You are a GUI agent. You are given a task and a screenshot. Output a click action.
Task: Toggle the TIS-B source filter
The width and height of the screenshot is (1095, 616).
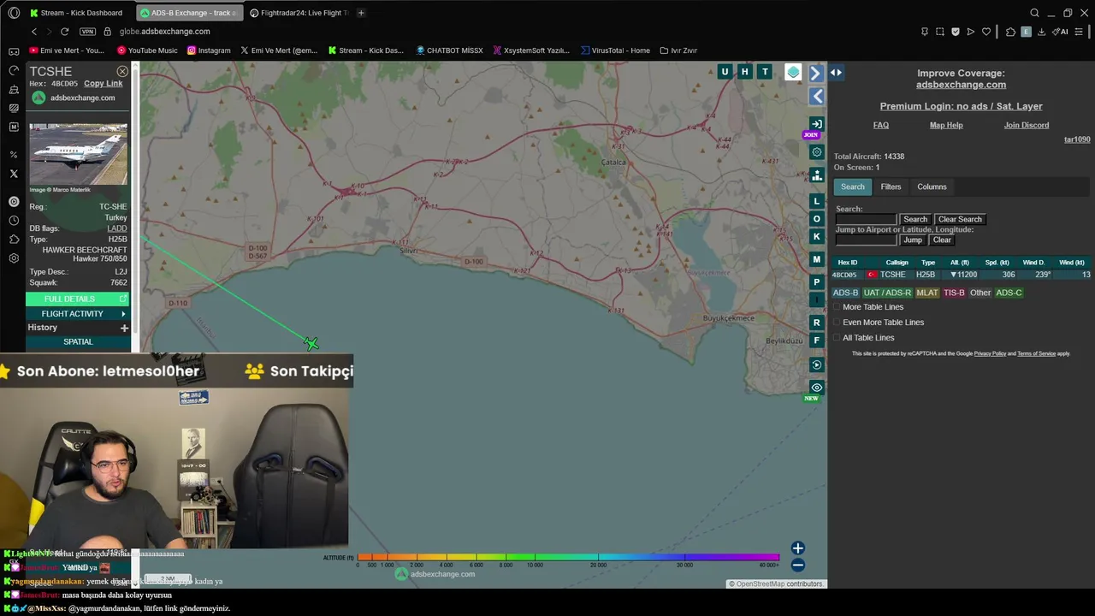[954, 293]
